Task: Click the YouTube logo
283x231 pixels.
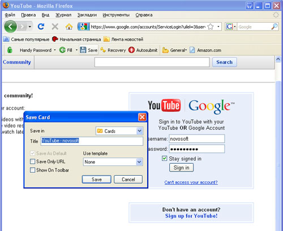Action: click(x=164, y=105)
